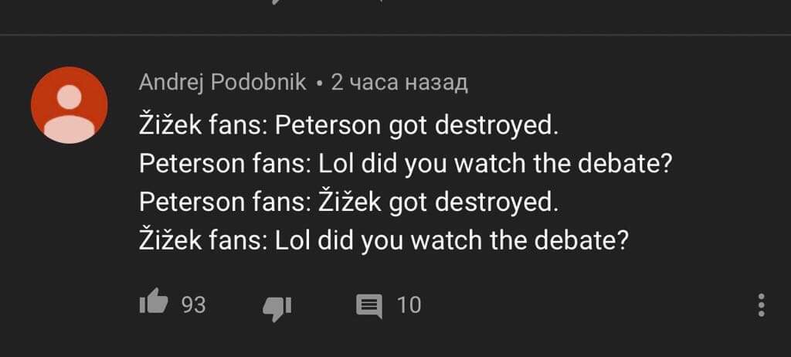Like the comment with the thumbs-up icon

point(154,302)
